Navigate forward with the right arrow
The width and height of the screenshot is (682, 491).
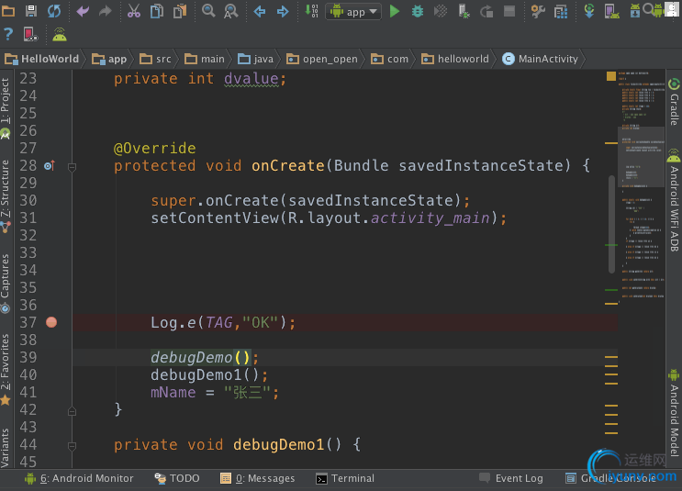(x=283, y=11)
